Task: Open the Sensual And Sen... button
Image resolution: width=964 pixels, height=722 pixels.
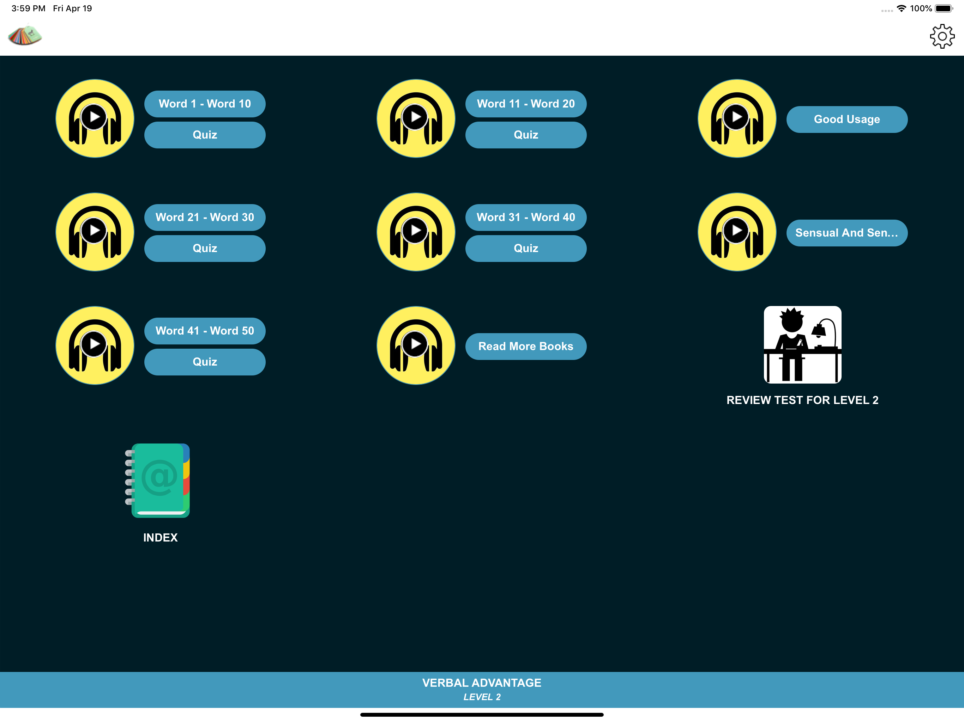Action: tap(847, 233)
